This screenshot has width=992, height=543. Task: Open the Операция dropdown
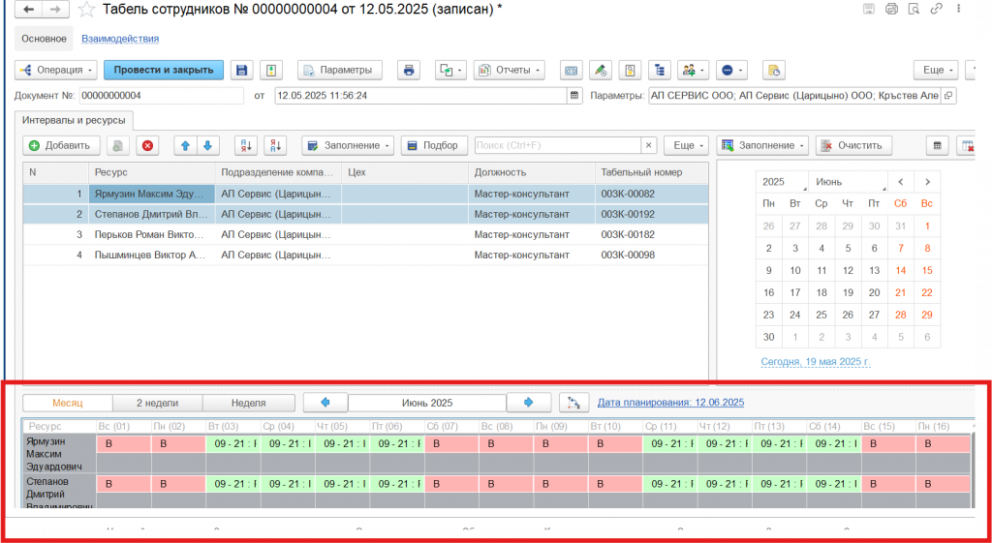(x=56, y=71)
